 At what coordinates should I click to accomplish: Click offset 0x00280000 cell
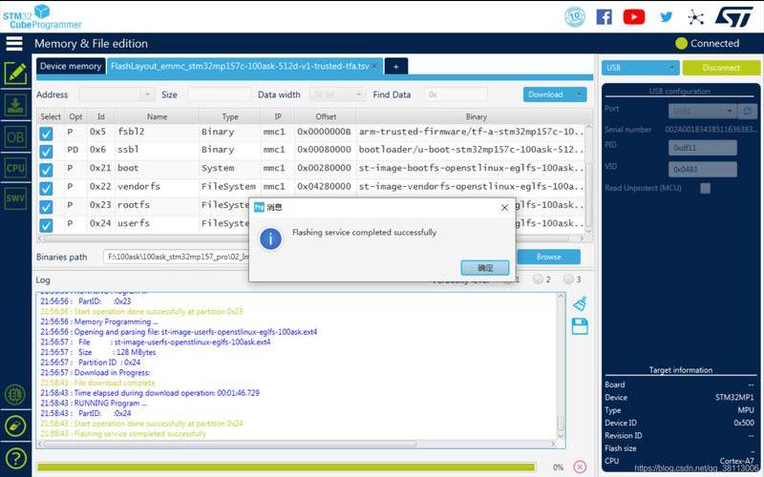coord(324,168)
